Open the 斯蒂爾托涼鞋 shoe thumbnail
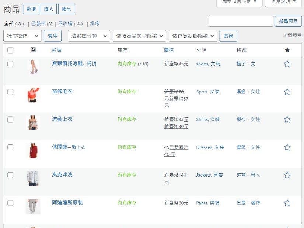Screen dimensions: 304x228 coord(33,67)
